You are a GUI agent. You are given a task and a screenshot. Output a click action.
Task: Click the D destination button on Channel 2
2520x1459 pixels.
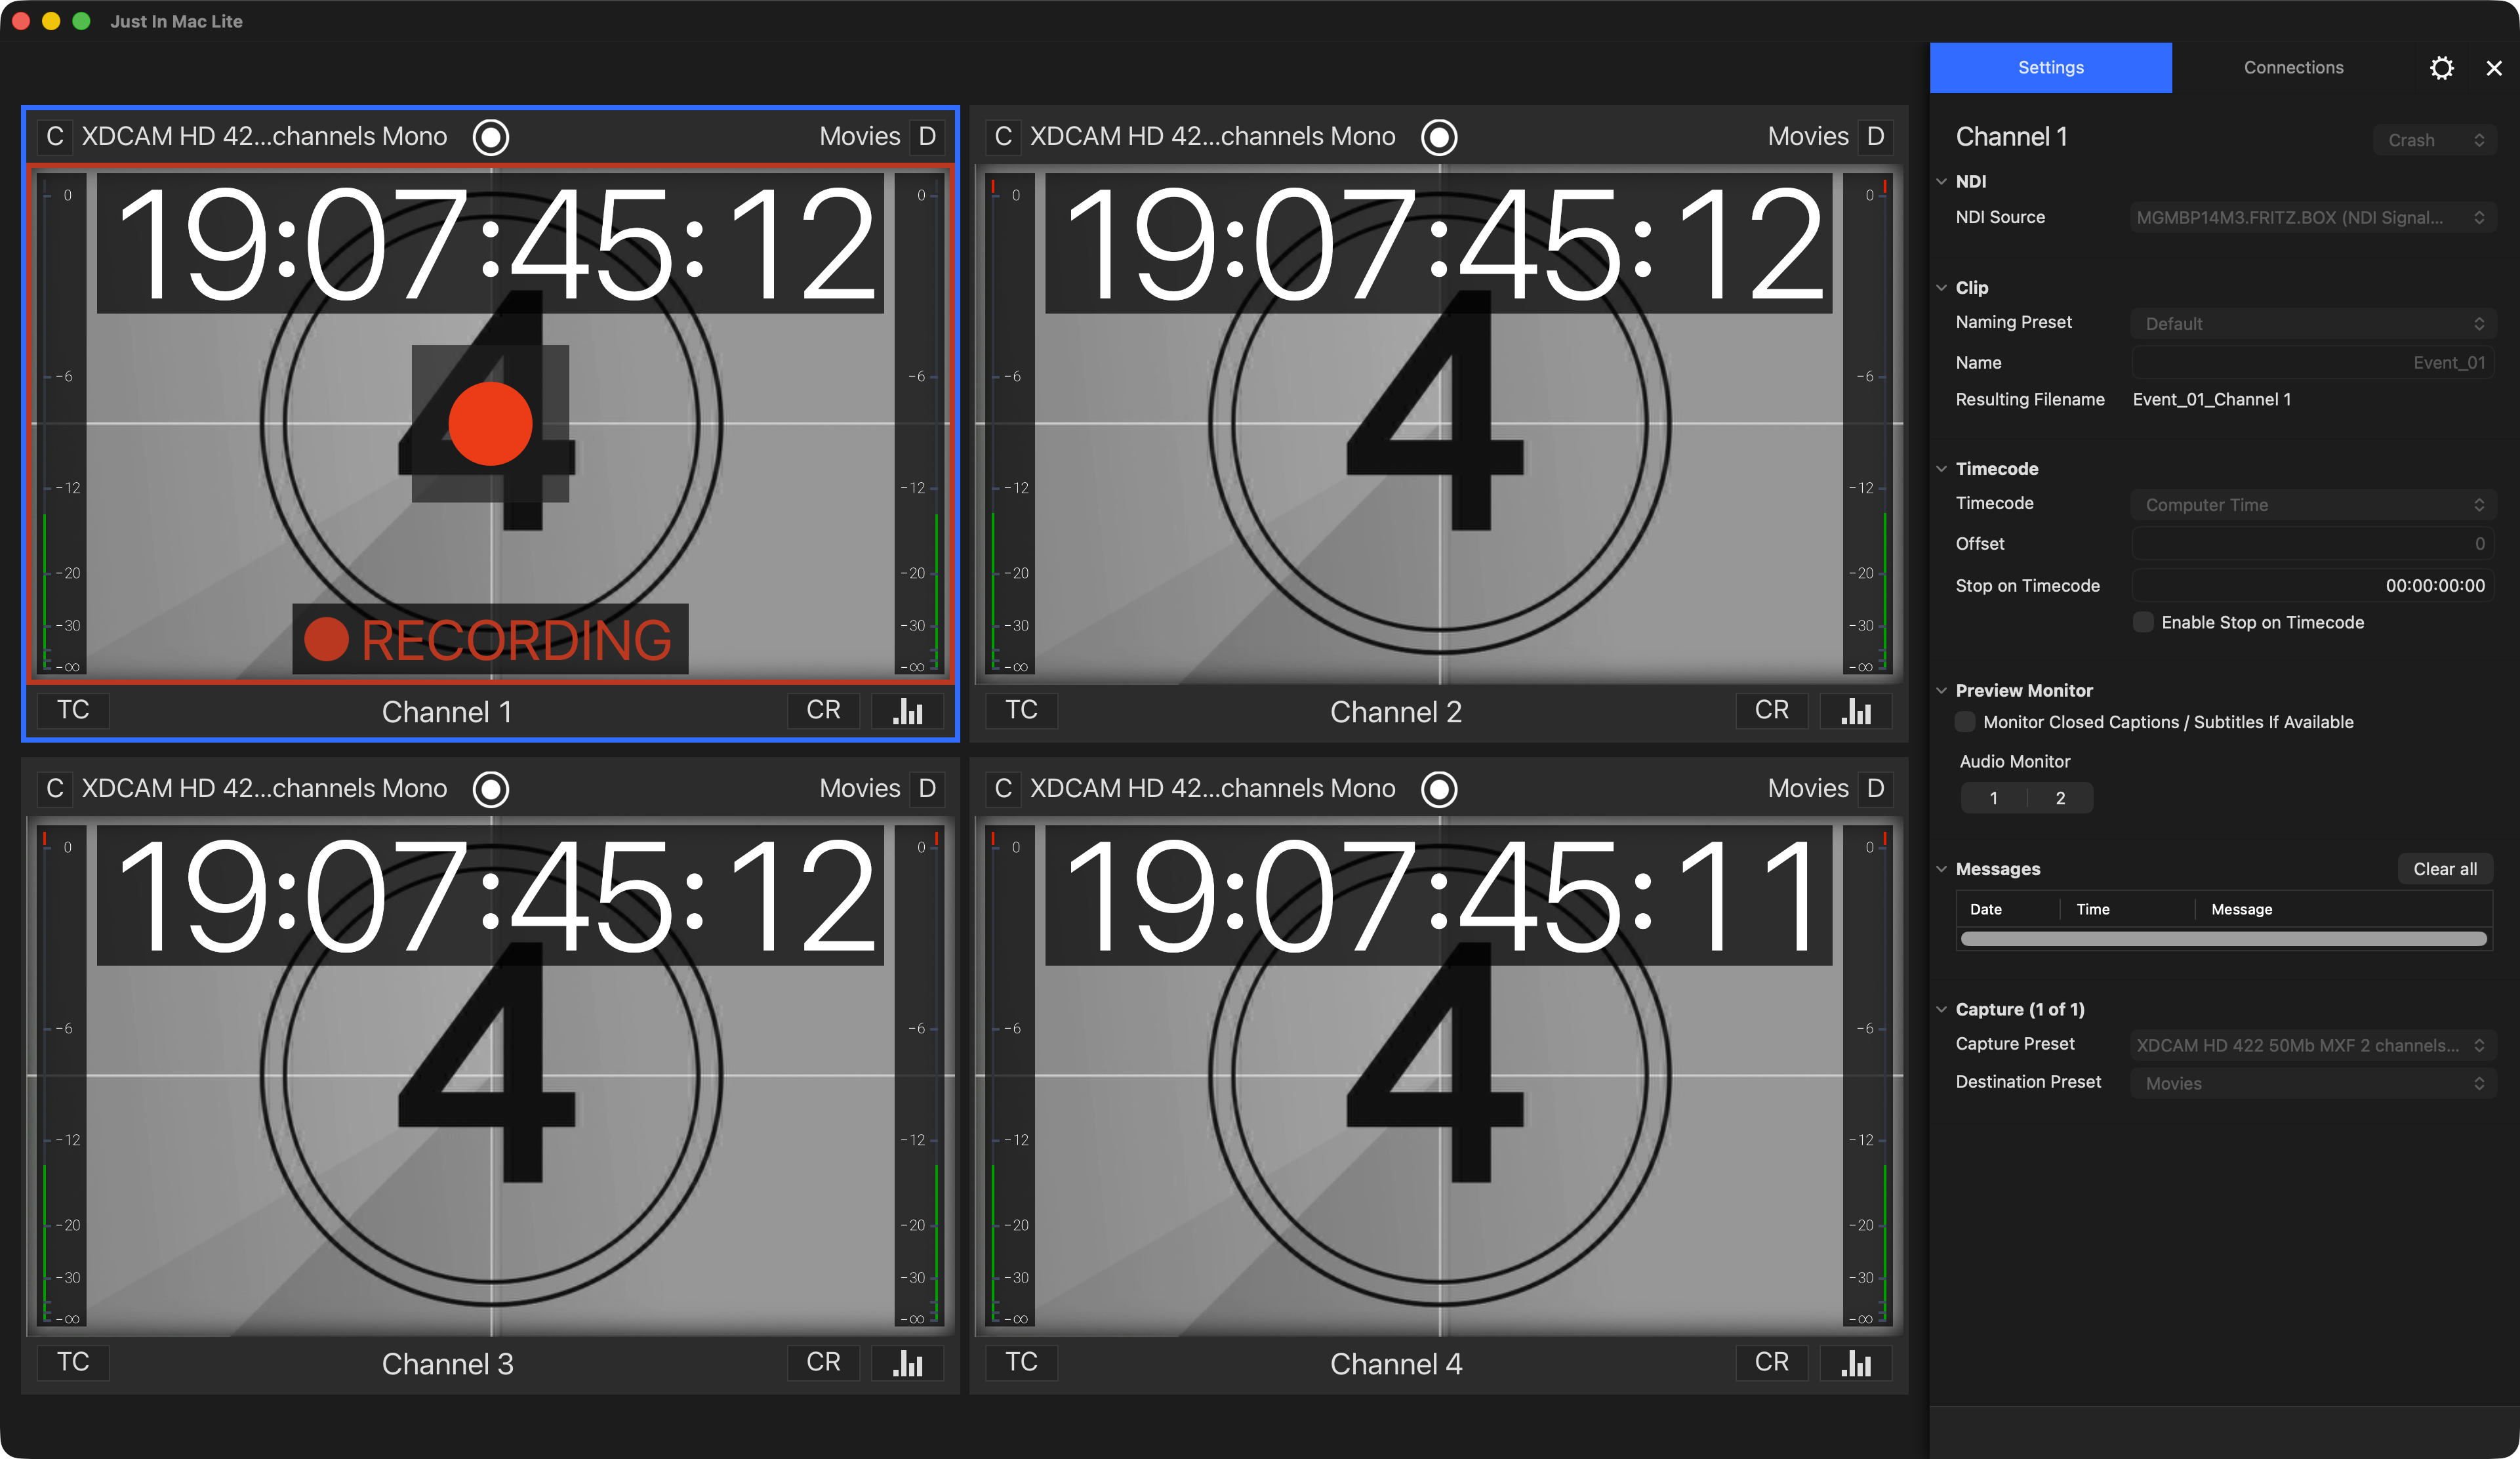coord(1875,137)
